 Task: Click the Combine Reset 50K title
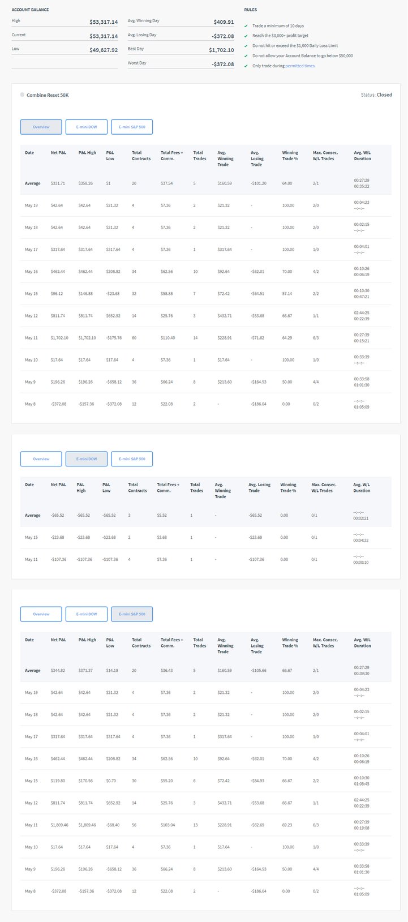pos(48,95)
